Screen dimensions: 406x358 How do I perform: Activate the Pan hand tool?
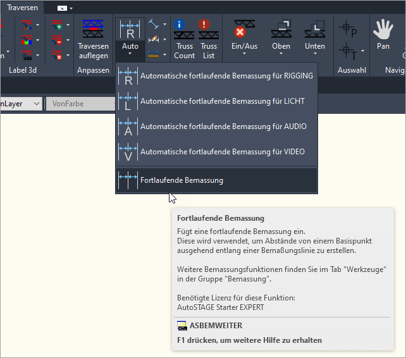pos(383,34)
